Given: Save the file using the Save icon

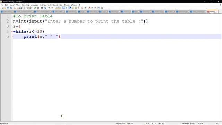Looking at the screenshot, I should pyautogui.click(x=8, y=8).
